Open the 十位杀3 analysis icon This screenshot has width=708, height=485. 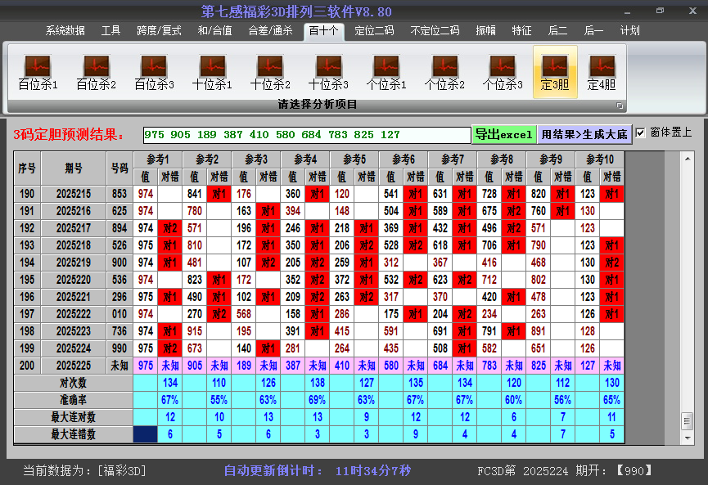(x=328, y=72)
